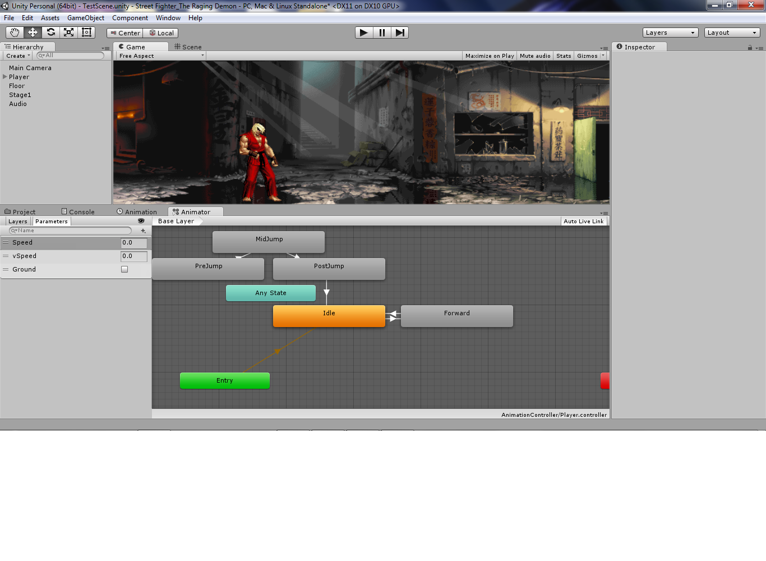Screen dimensions: 766x561
Task: Toggle pivot Center mode
Action: (x=125, y=33)
